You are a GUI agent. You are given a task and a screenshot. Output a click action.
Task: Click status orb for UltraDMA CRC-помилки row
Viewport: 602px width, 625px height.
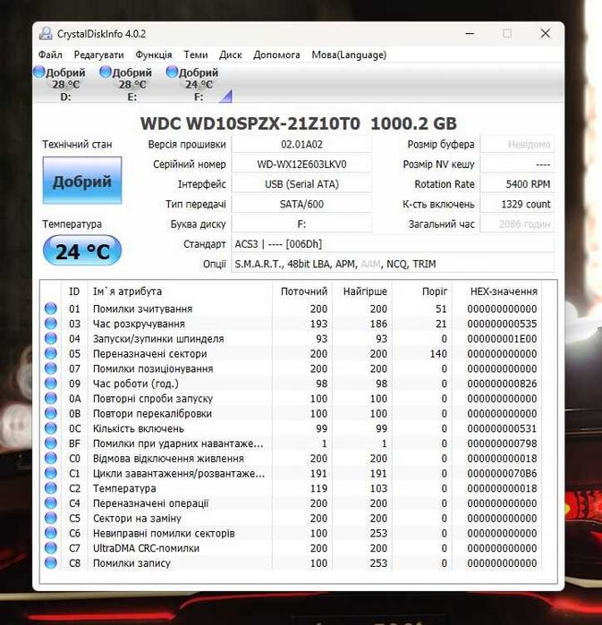pos(51,548)
